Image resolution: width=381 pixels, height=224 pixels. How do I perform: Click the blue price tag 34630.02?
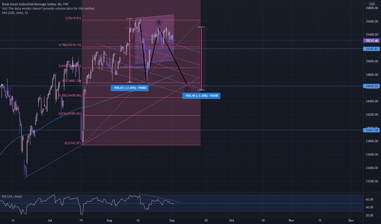pos(371,86)
